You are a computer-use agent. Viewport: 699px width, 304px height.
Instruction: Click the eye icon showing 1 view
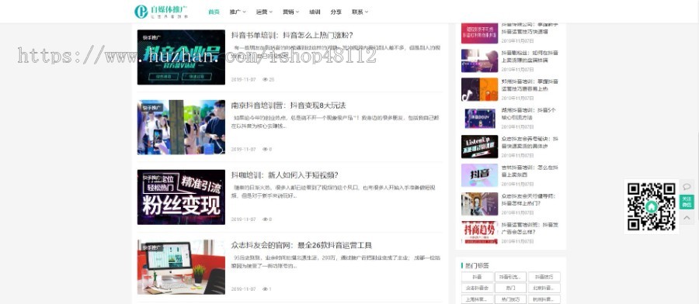[265, 289]
